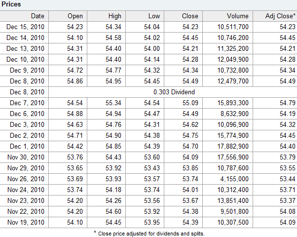Click volume value 15,893,300
This screenshot has width=297, height=237.
(233, 103)
